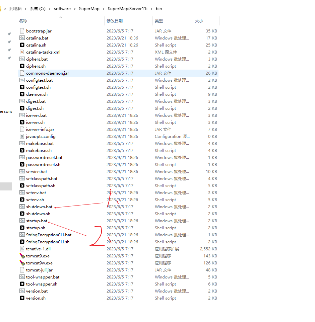Select the tool-wrapper.sh file name

(42, 284)
